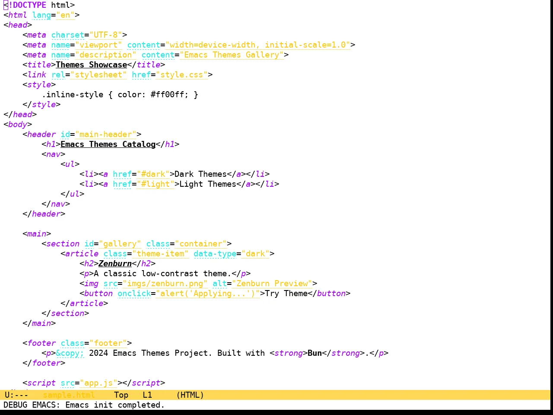Click the ".inline-style" CSS selector
The image size is (553, 415).
point(73,95)
